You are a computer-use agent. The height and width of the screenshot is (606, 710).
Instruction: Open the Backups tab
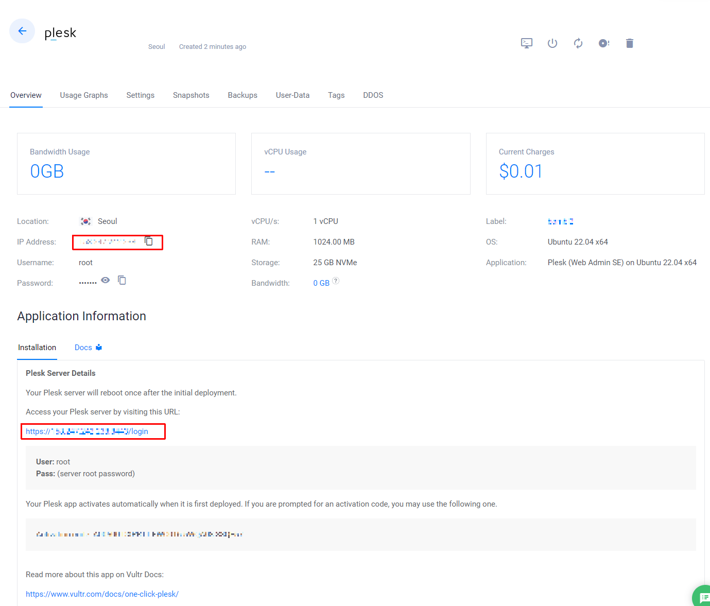coord(243,95)
